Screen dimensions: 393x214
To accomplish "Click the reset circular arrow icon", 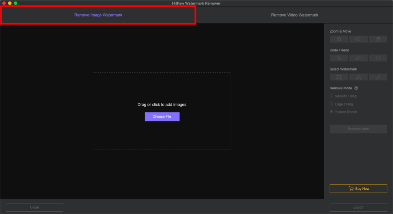I will pyautogui.click(x=378, y=58).
